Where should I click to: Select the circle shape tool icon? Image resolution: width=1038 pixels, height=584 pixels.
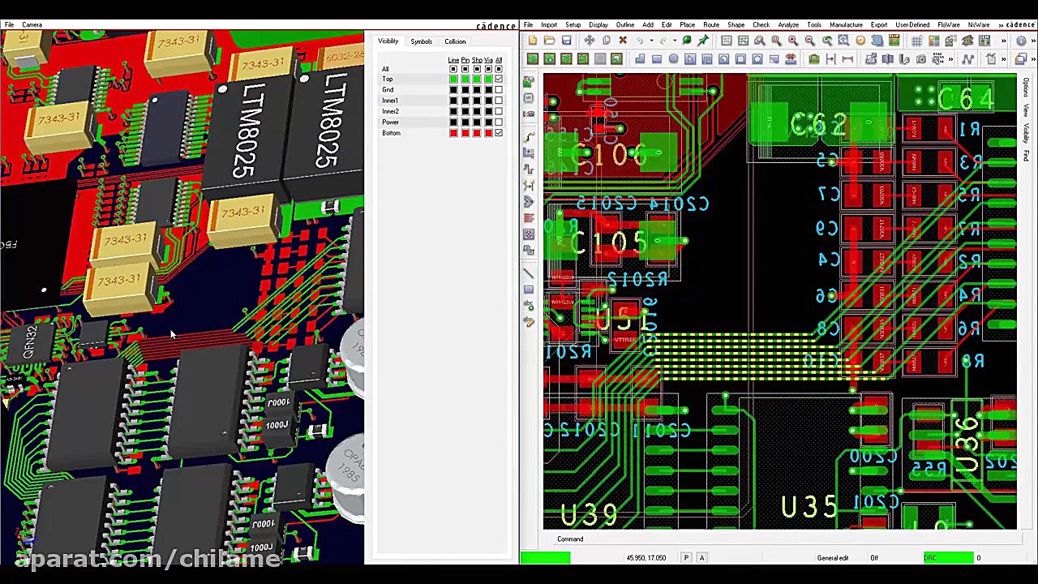coord(673,59)
